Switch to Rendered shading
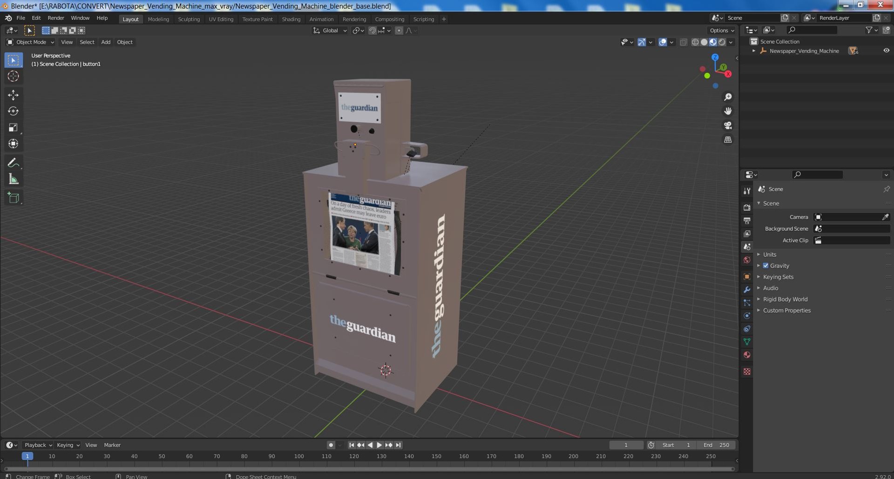The height and width of the screenshot is (479, 894). [x=722, y=42]
